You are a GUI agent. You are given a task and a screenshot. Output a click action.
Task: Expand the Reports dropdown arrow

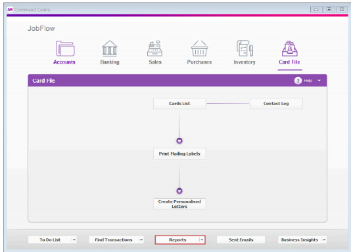(x=202, y=240)
